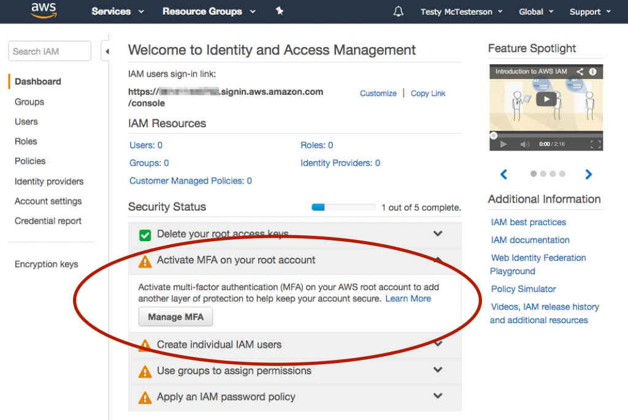
Task: Click the small play button in video controls
Action: point(504,144)
